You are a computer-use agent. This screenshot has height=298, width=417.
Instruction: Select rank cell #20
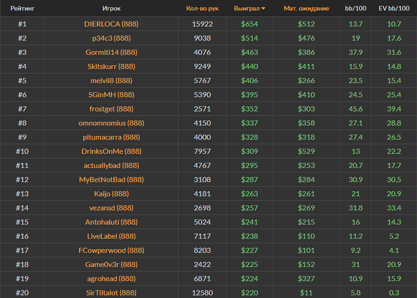point(23,293)
